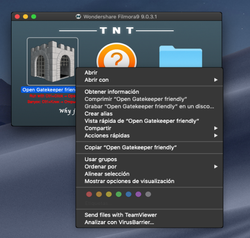Select Send files with TeamViewer

coord(149,215)
